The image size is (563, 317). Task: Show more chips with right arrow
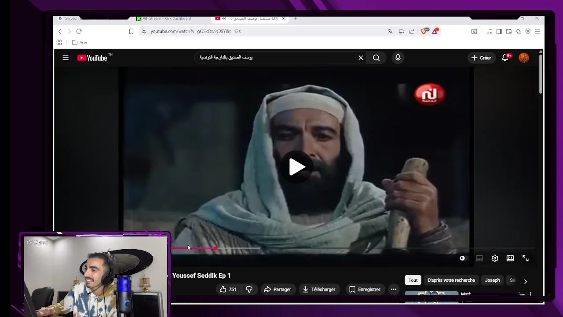(x=526, y=281)
